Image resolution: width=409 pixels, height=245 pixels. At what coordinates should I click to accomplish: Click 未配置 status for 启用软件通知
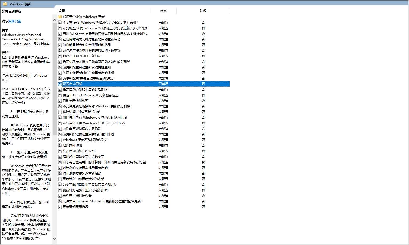(163, 145)
